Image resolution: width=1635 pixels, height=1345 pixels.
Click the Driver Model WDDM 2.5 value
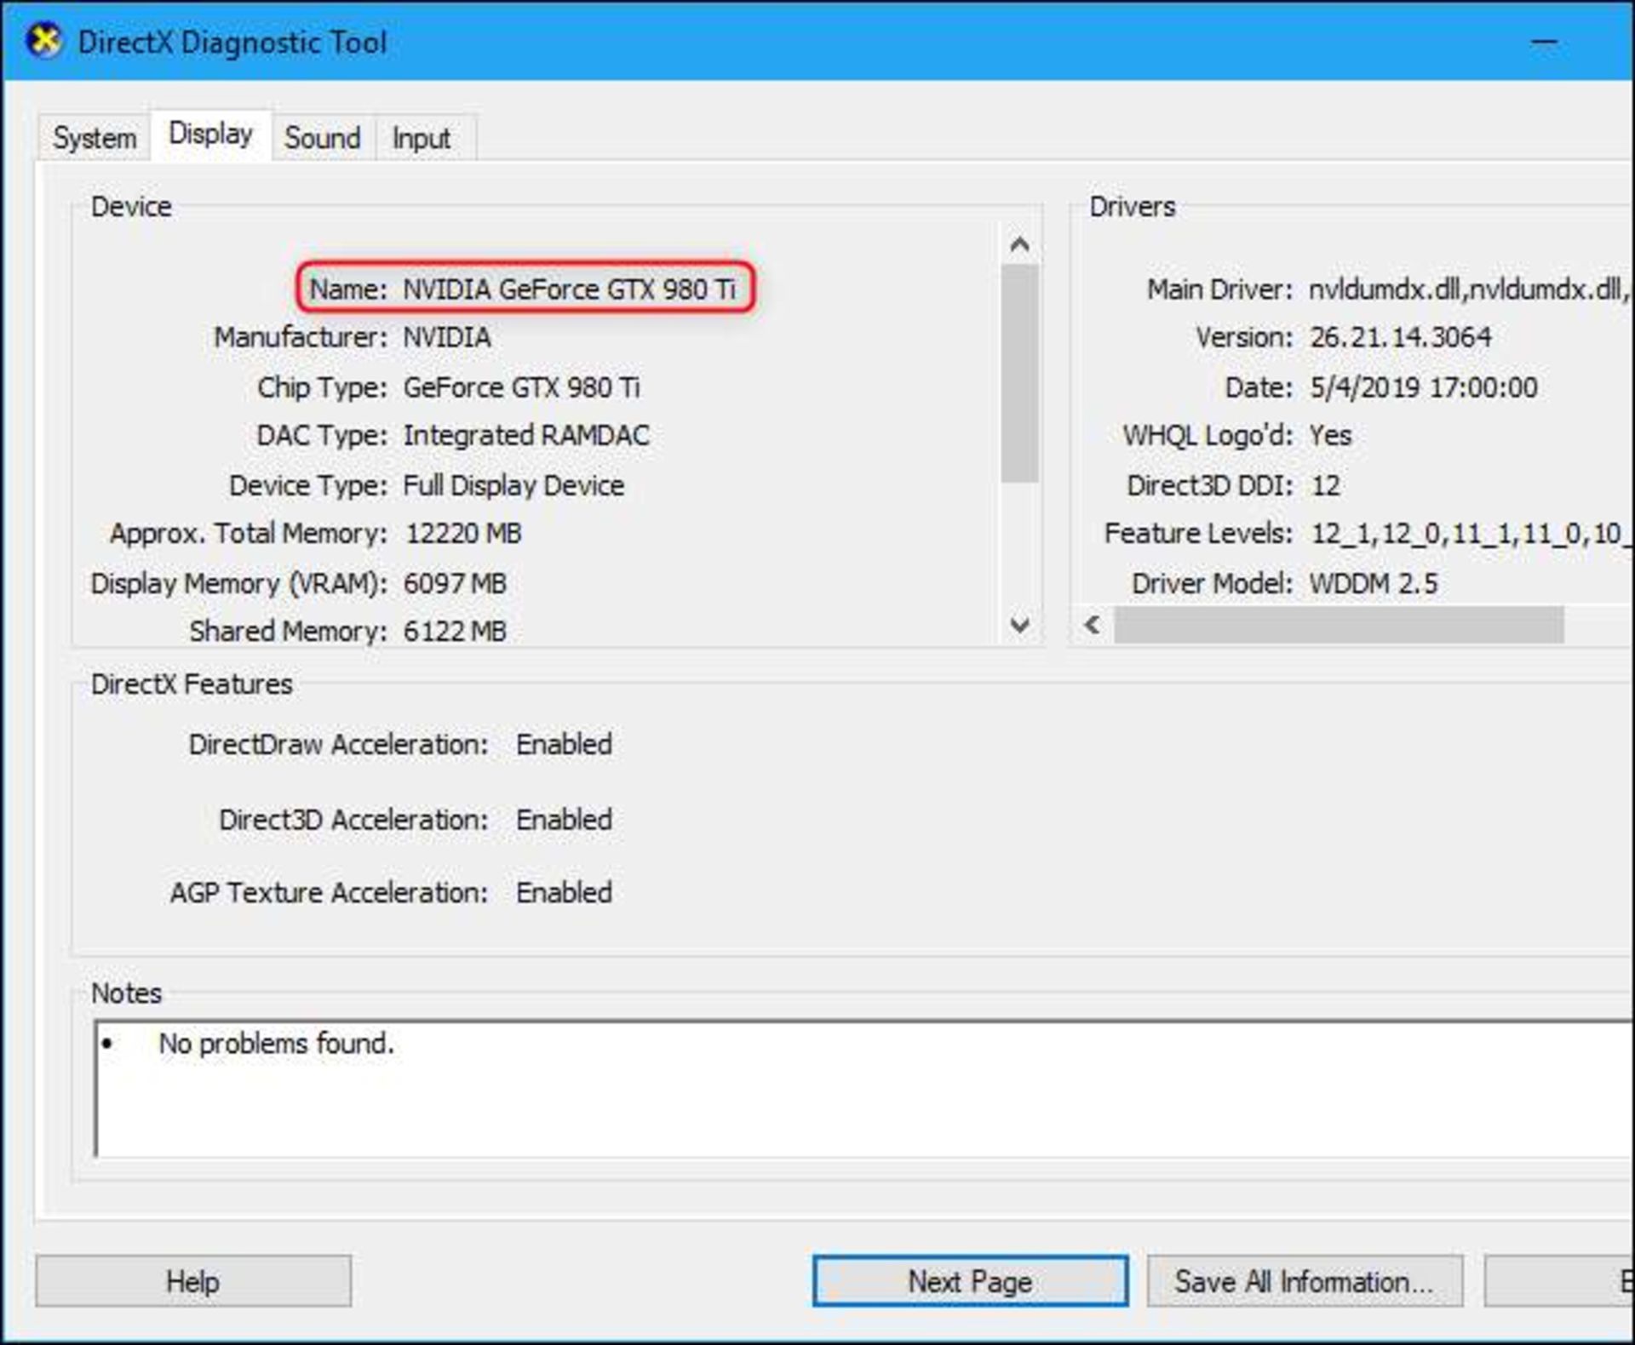coord(1373,583)
